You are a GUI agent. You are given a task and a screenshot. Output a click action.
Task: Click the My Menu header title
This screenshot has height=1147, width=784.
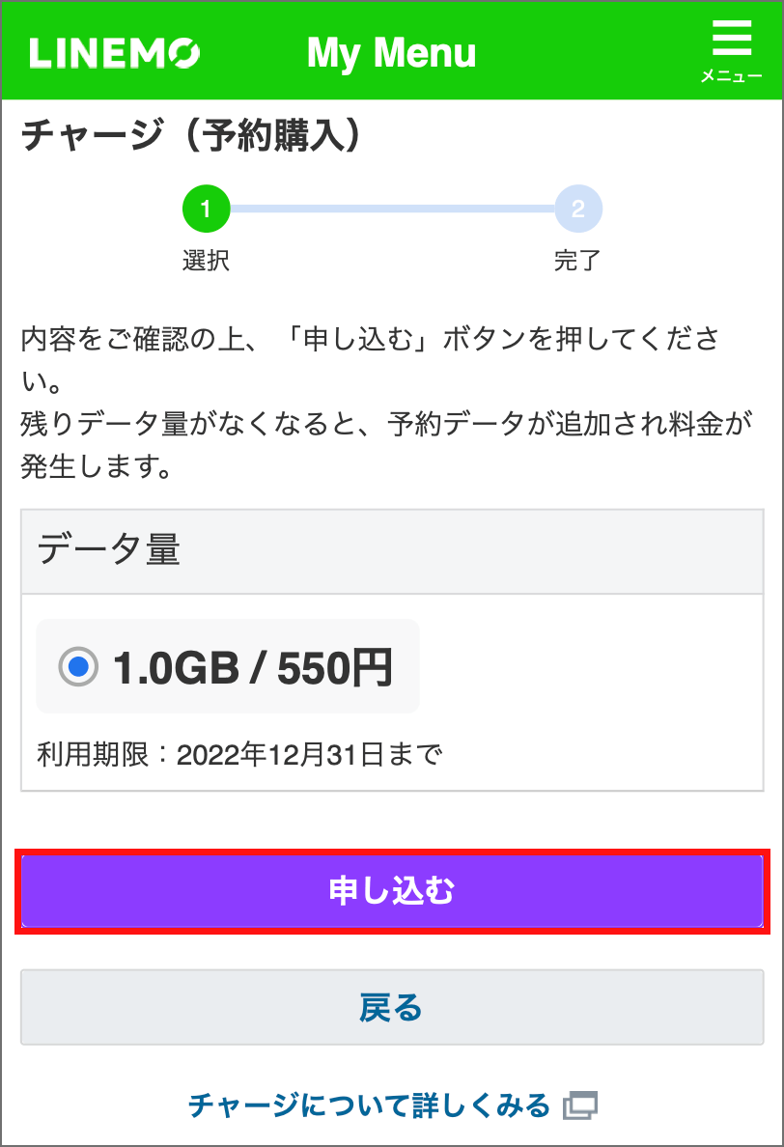(391, 53)
